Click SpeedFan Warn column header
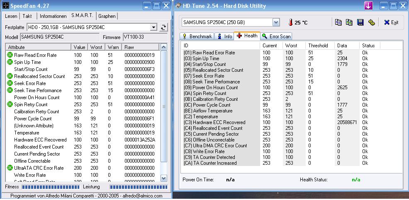 (113, 47)
